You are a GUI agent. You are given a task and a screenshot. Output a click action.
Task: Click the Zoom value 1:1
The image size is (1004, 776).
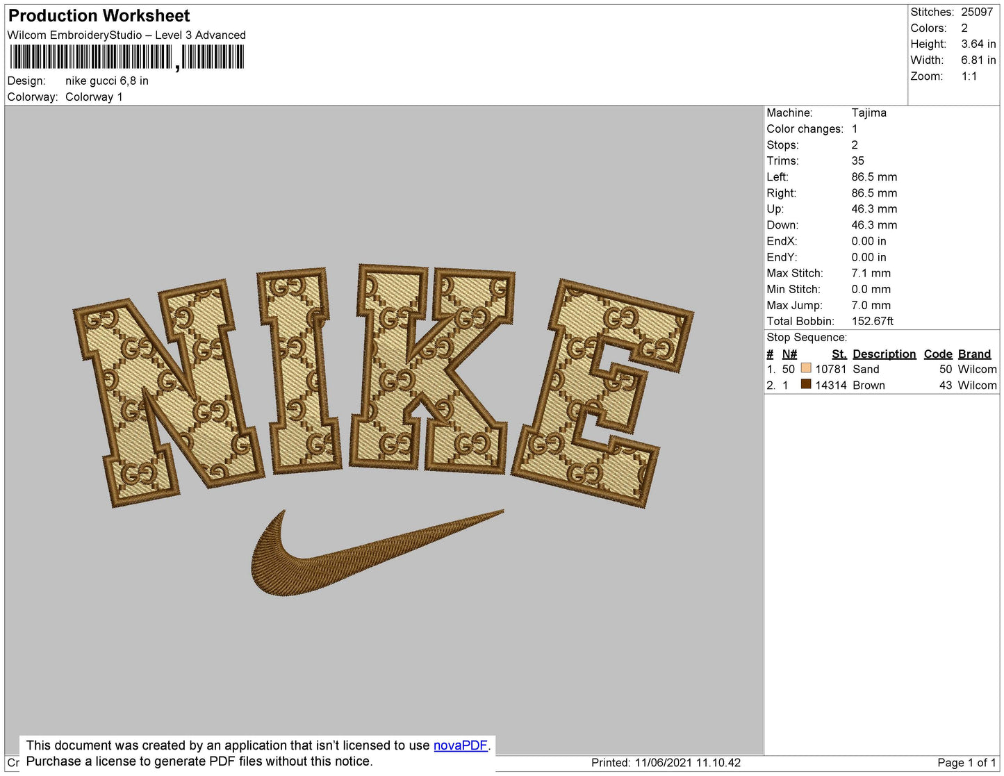point(969,76)
